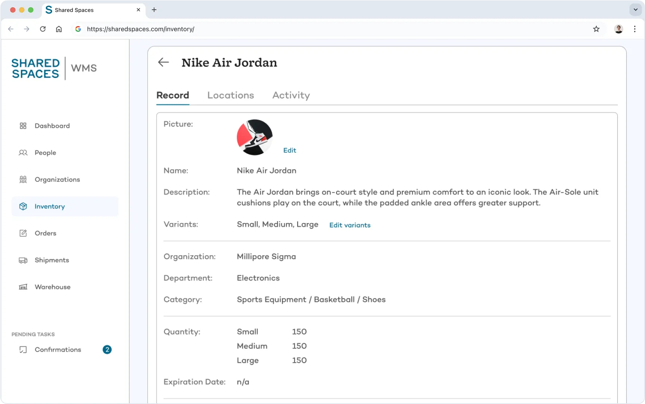Click the Large quantity value 150
This screenshot has width=645, height=404.
299,361
